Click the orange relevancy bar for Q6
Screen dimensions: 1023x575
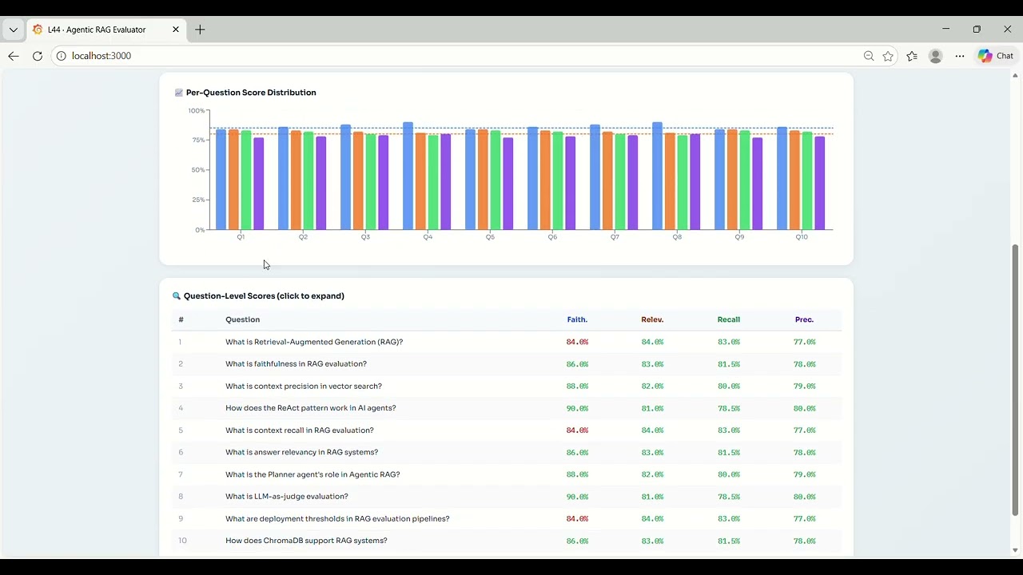pyautogui.click(x=545, y=180)
